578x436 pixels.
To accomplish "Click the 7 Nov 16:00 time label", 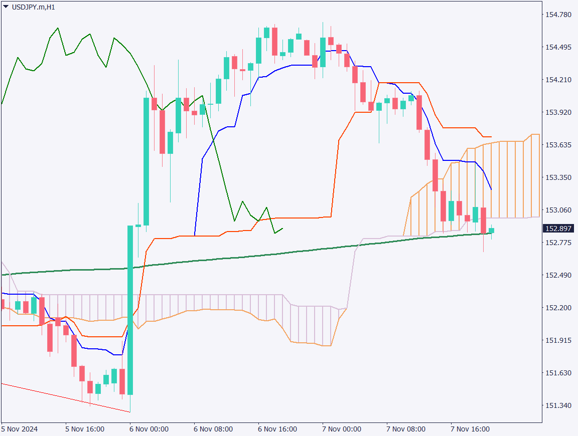I will coord(470,429).
